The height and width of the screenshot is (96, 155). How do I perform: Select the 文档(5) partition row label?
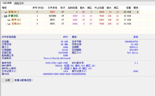click(16, 24)
